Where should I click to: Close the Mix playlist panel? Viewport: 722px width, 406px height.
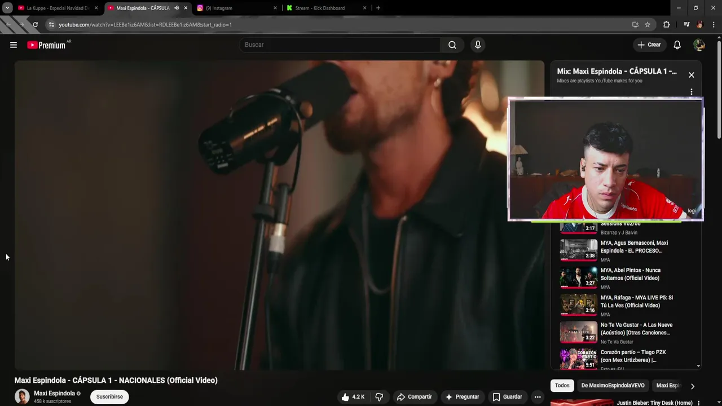[x=692, y=75]
